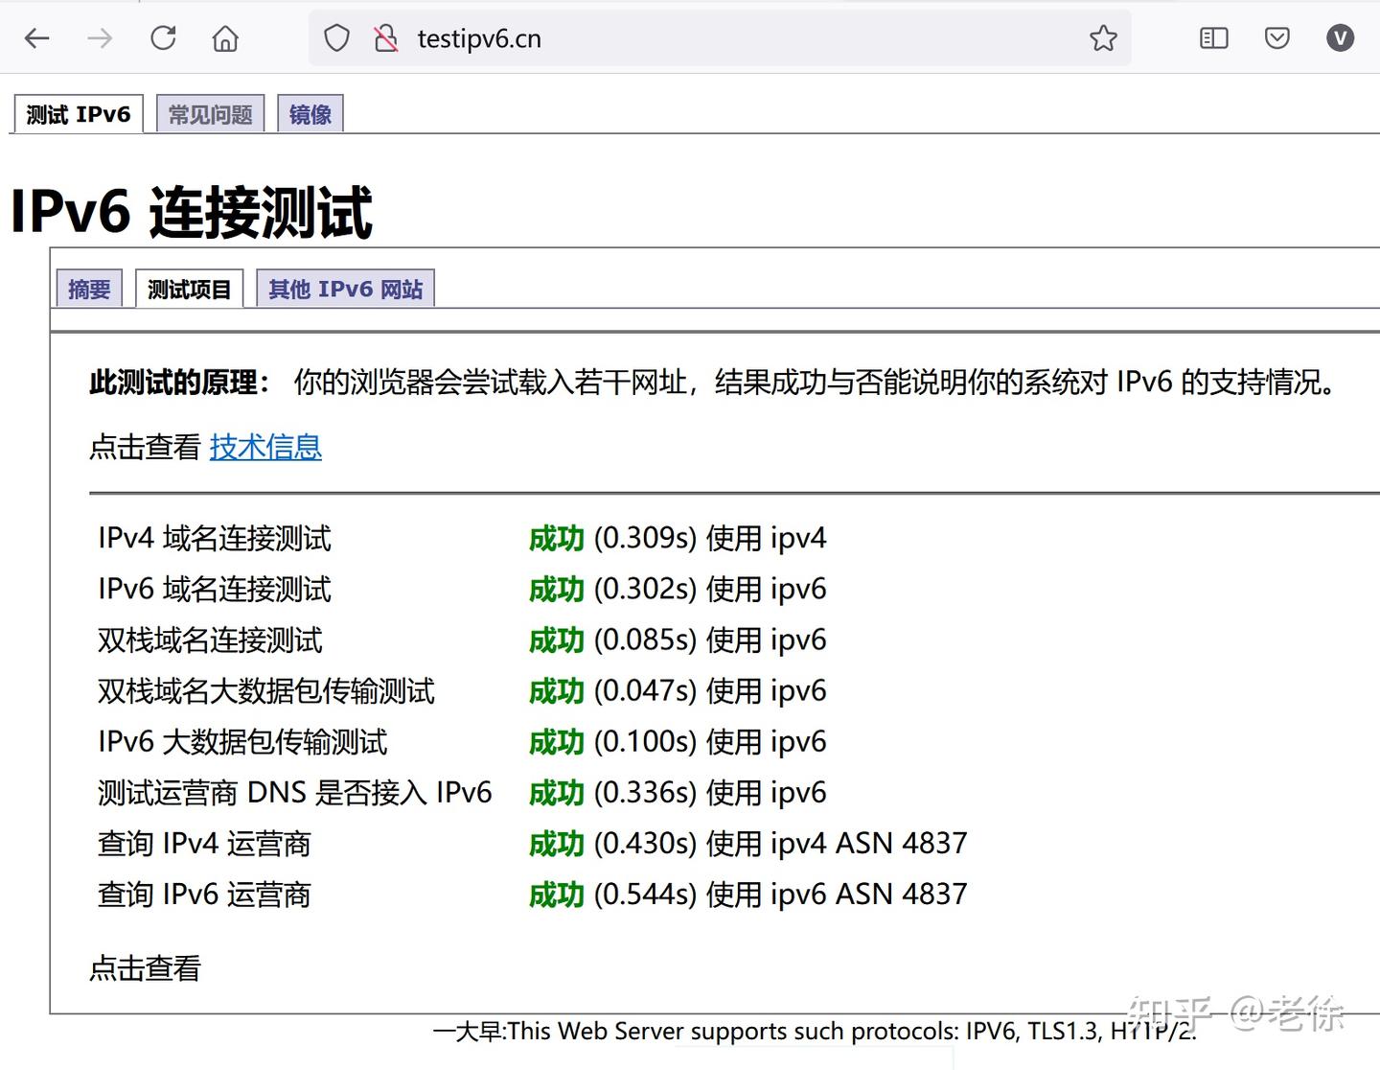Click the forward navigation arrow
This screenshot has height=1070, width=1380.
[x=99, y=38]
